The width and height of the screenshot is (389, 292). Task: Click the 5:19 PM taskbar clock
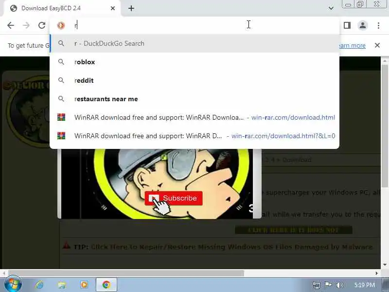pyautogui.click(x=364, y=285)
